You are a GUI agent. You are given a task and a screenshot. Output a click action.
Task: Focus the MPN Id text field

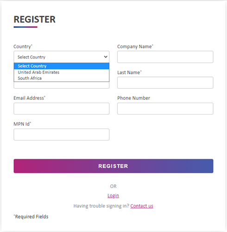click(x=62, y=135)
